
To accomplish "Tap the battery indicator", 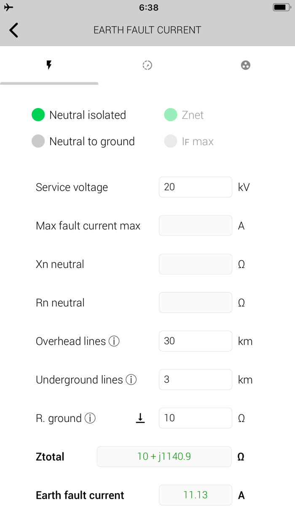I will pyautogui.click(x=280, y=7).
